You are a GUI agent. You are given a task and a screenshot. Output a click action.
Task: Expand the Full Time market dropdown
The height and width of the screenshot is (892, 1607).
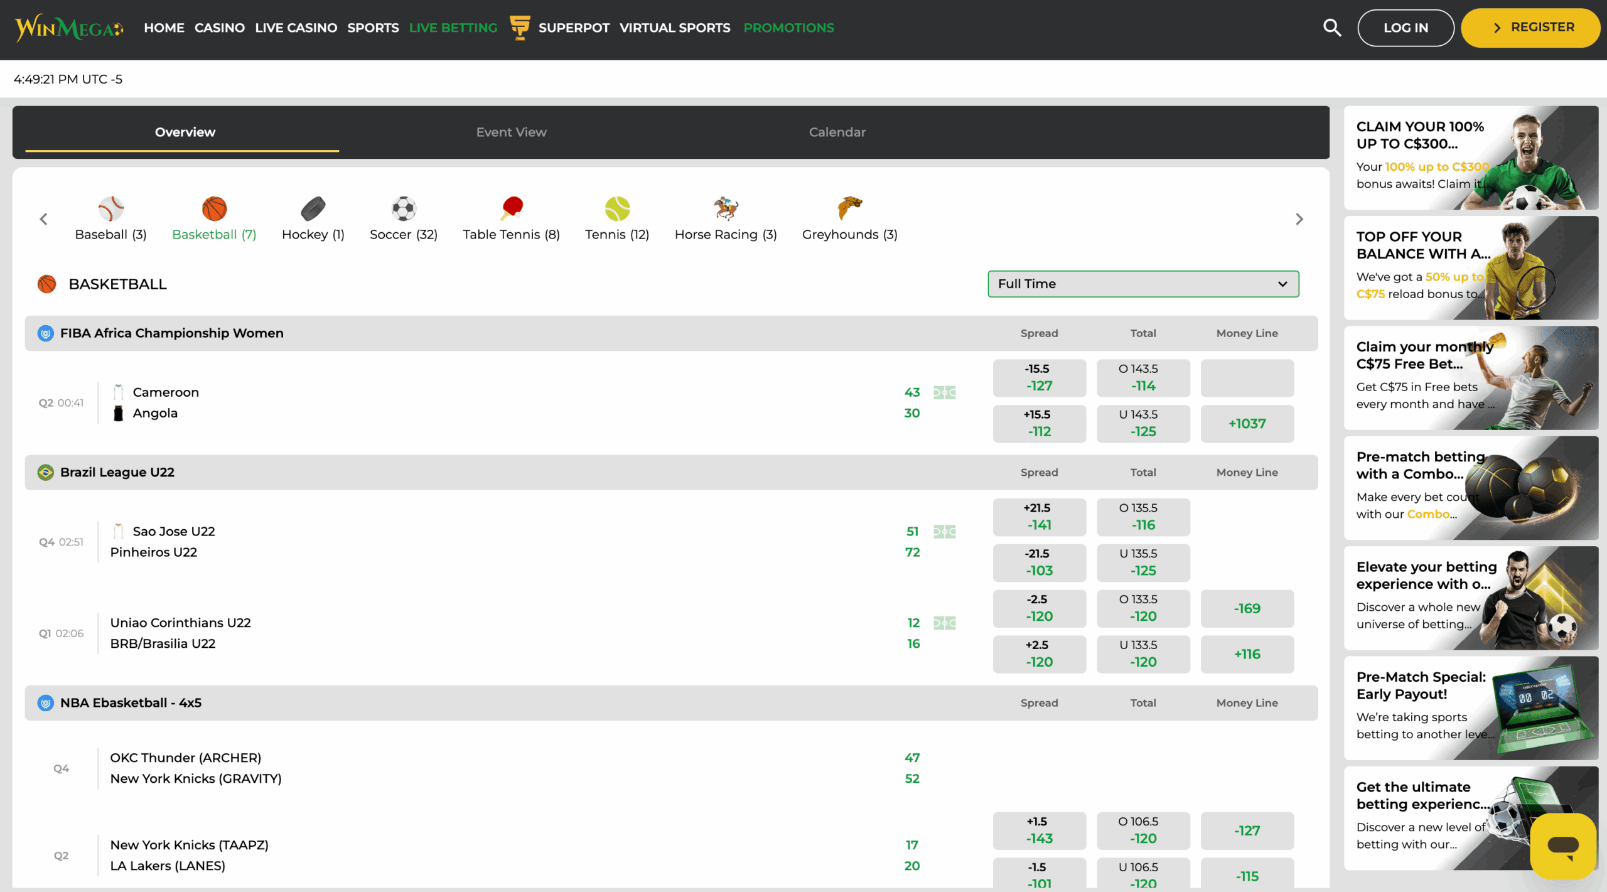tap(1142, 284)
